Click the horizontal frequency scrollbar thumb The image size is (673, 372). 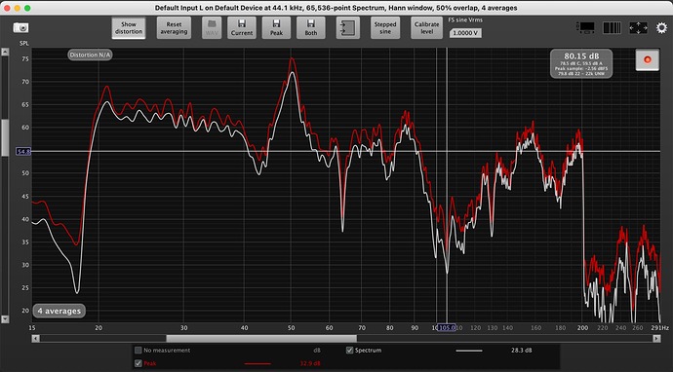(261, 339)
